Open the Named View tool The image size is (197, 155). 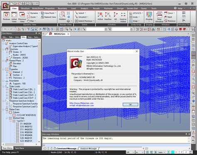point(49,17)
